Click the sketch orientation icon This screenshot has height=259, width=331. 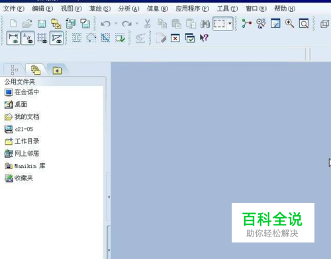pyautogui.click(x=275, y=23)
